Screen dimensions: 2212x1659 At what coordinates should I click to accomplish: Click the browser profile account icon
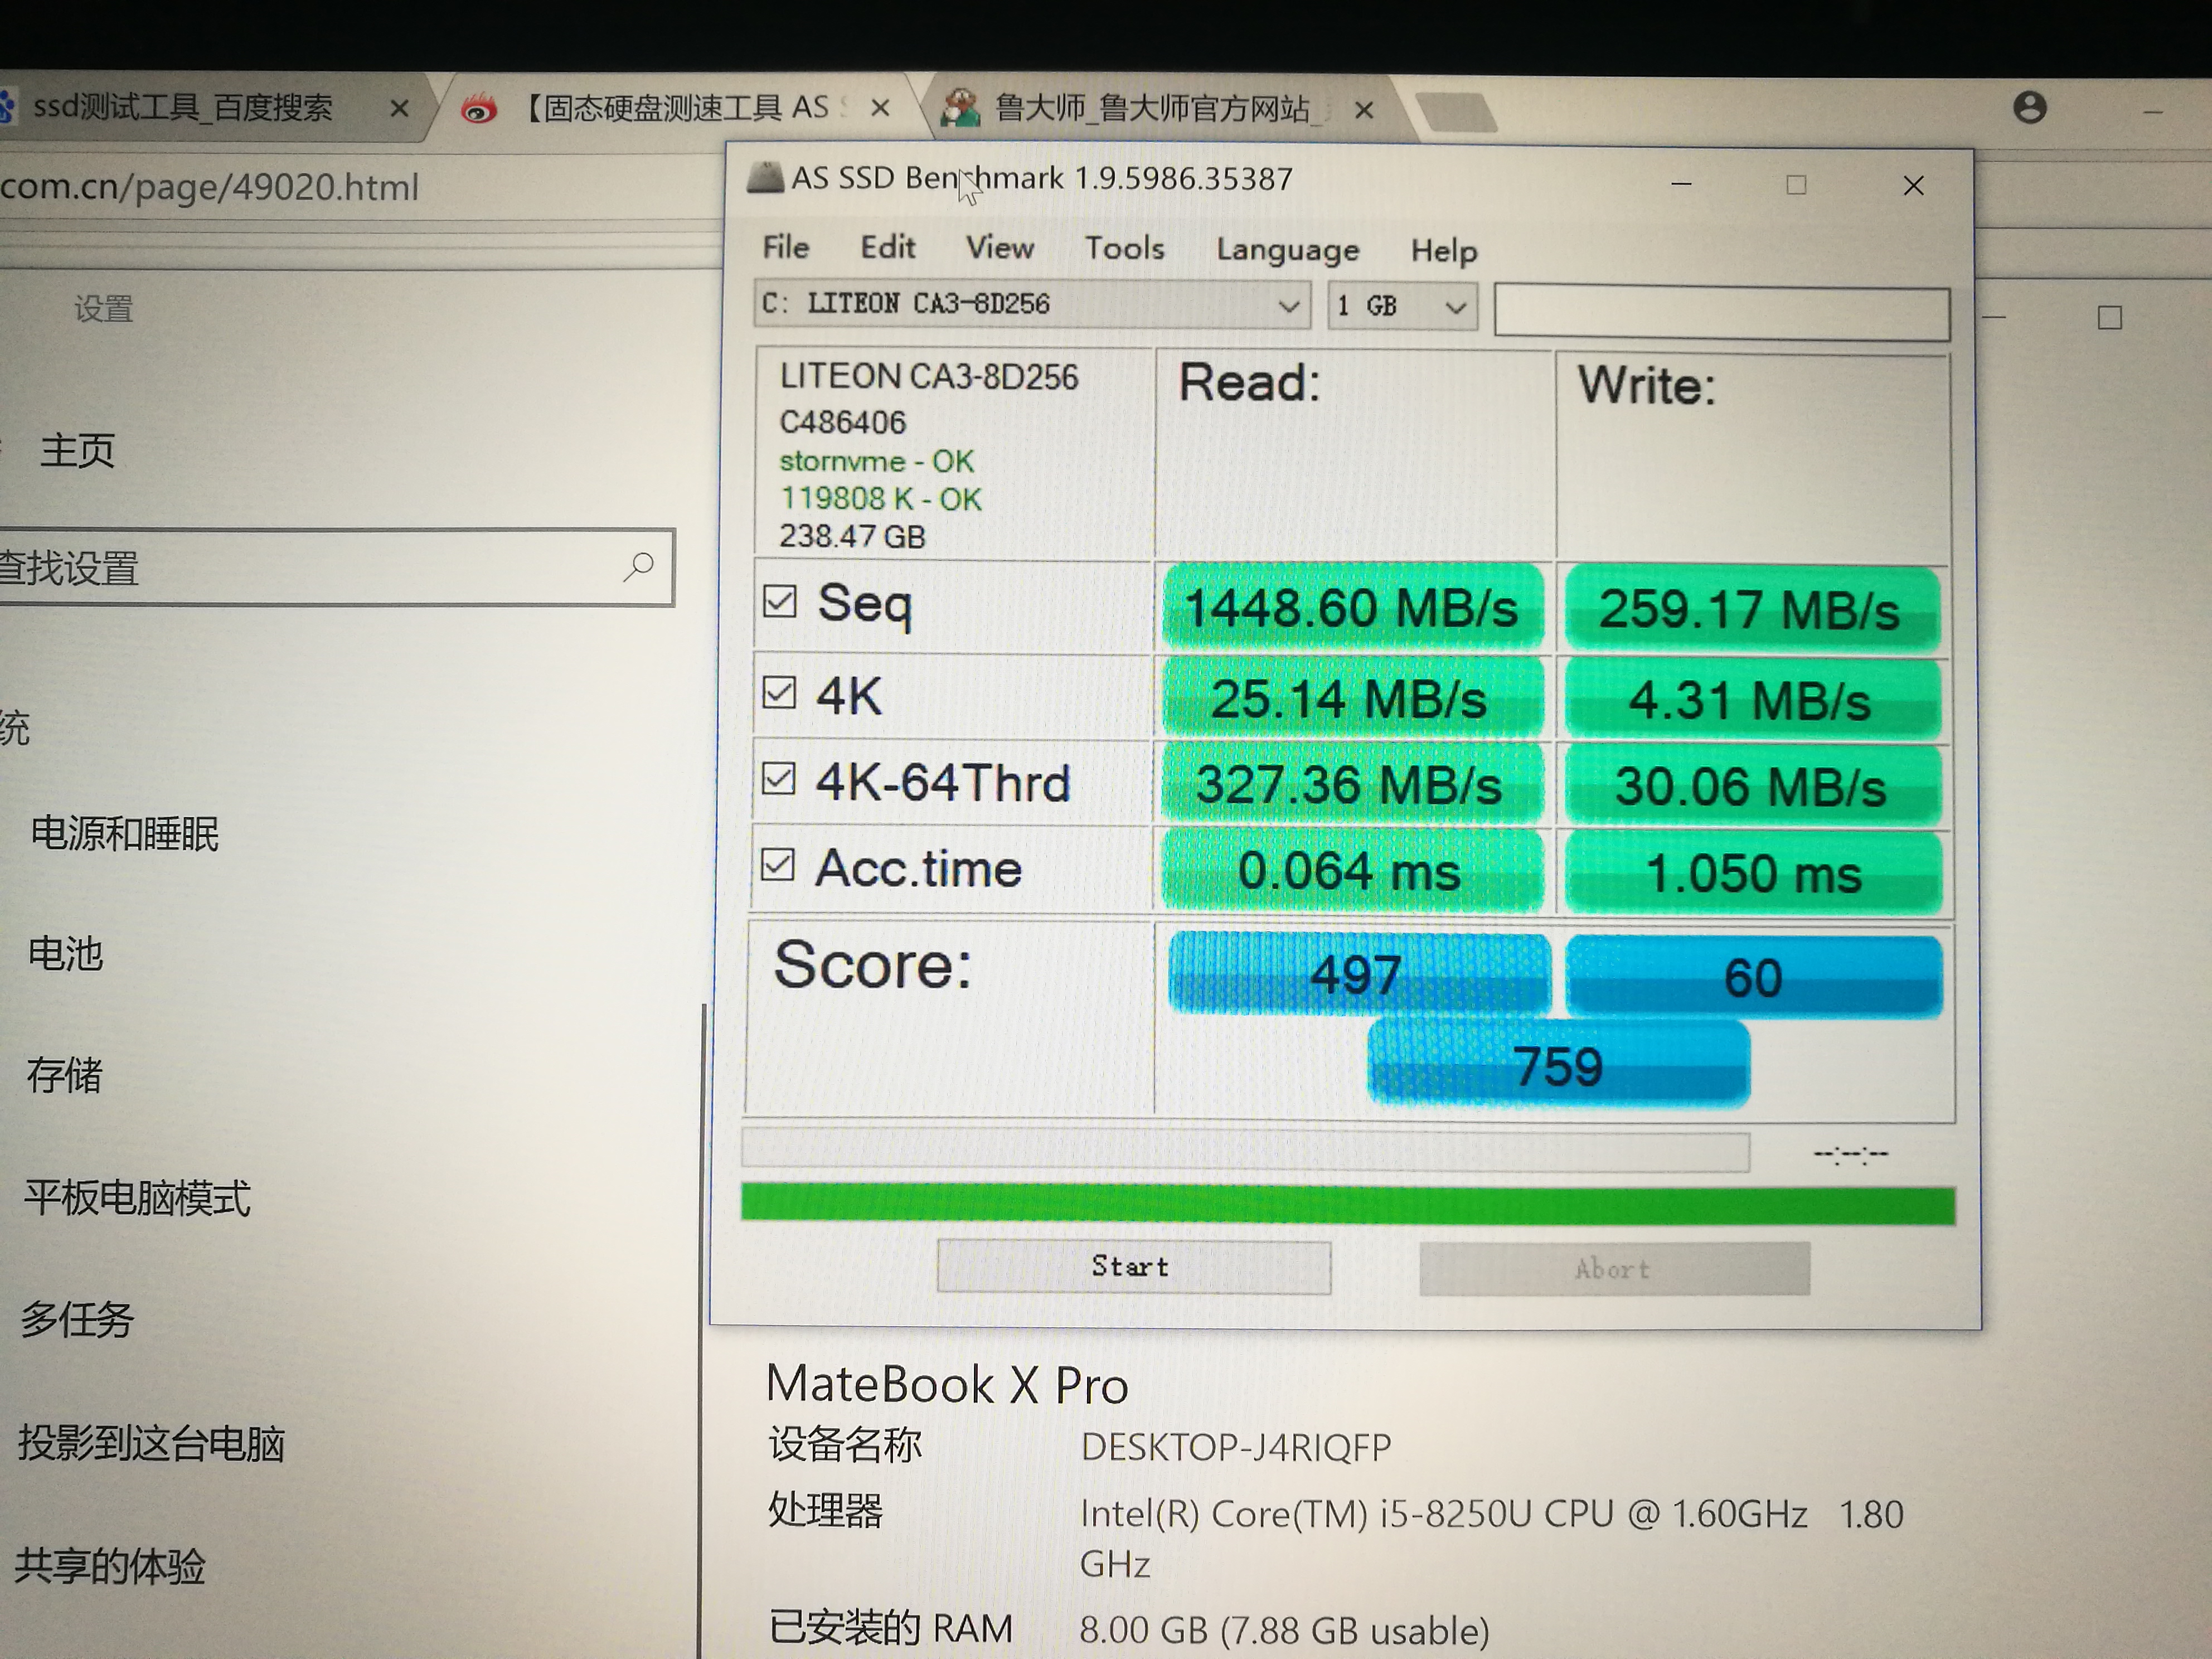2029,107
